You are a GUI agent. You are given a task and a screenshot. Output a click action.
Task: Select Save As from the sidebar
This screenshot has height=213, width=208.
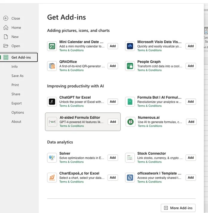[17, 76]
